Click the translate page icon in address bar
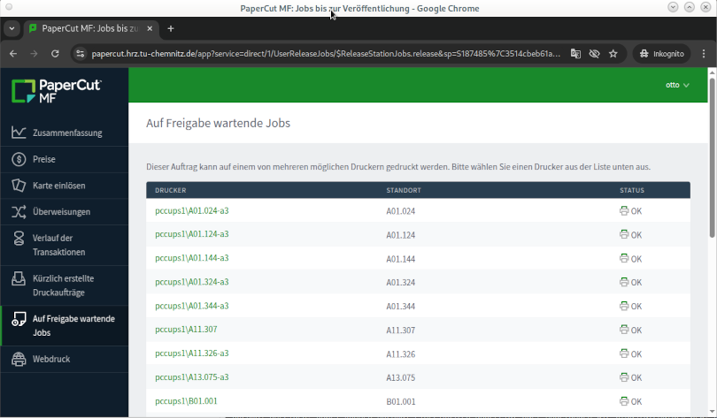 [575, 54]
